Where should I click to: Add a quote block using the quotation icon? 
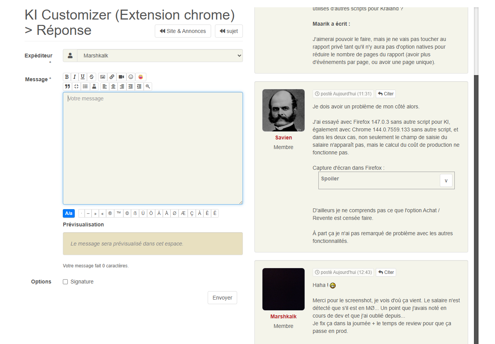(x=67, y=87)
